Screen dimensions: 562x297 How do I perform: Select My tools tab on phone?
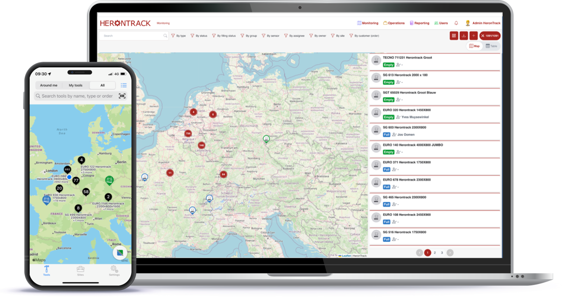(75, 85)
